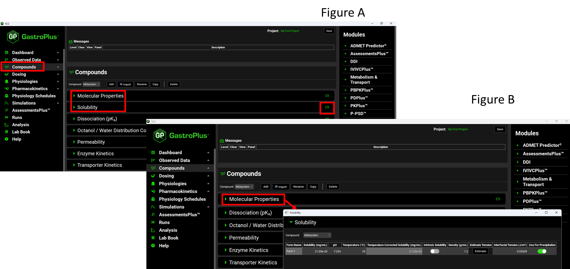The height and width of the screenshot is (269, 570).
Task: Collapse the Solubility section in the popup window
Action: [291, 222]
